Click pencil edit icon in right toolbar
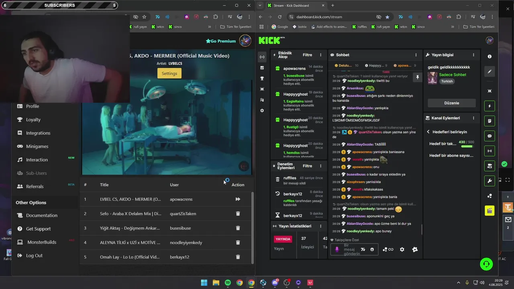 point(490,71)
